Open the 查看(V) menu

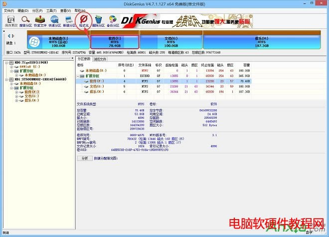[65, 10]
